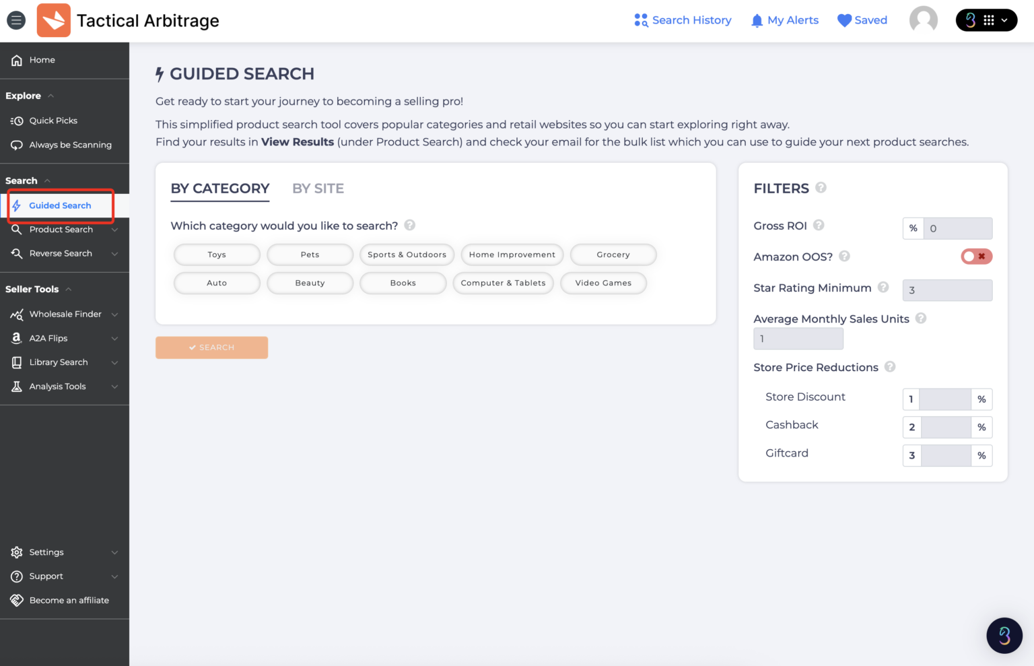Open Wholesale Finder from Seller Tools
1034x666 pixels.
tap(65, 314)
